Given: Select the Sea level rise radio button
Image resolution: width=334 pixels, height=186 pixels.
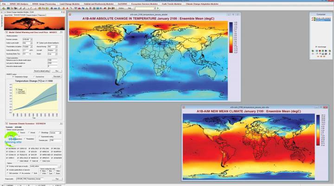Looking at the screenshot, I should 35,76.
